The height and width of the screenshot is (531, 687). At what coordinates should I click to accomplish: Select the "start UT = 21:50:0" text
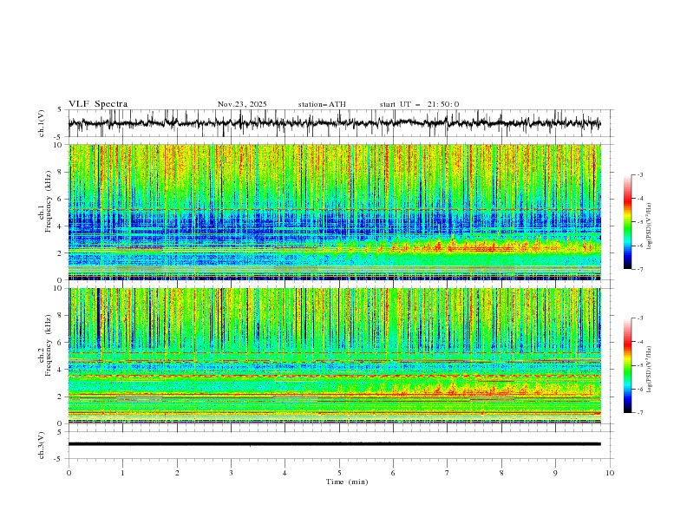(419, 104)
